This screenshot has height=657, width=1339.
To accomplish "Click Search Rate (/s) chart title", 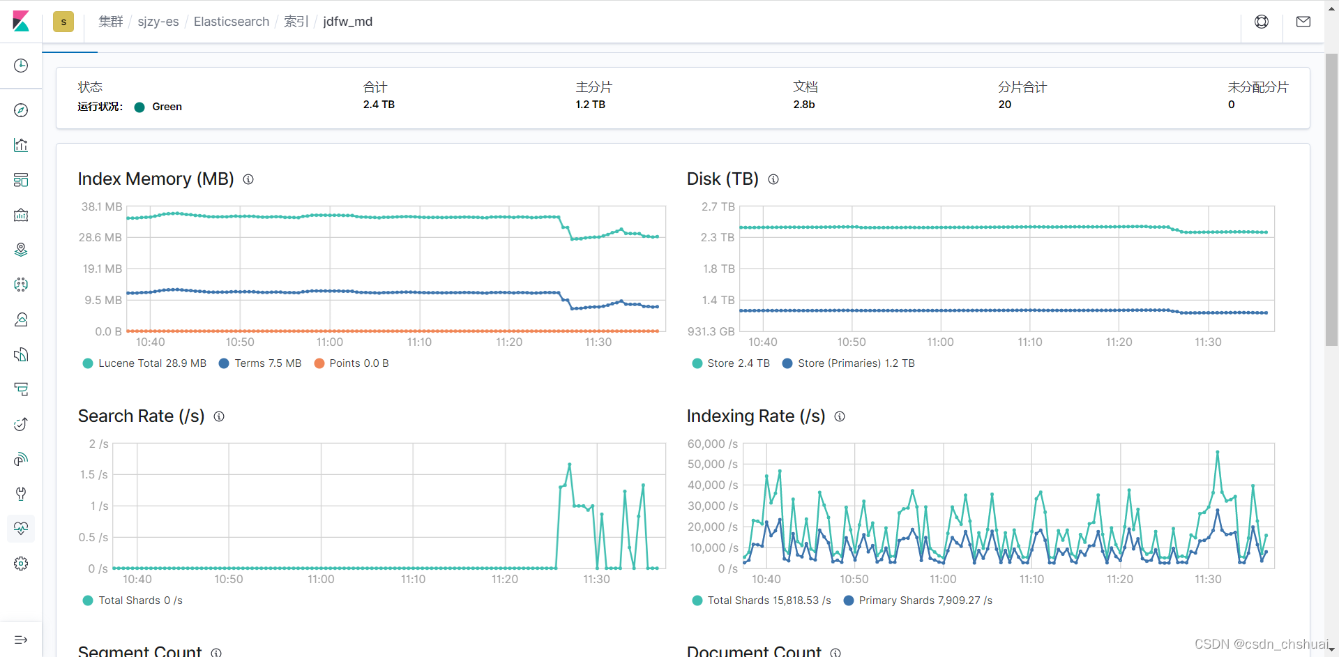I will click(x=142, y=416).
